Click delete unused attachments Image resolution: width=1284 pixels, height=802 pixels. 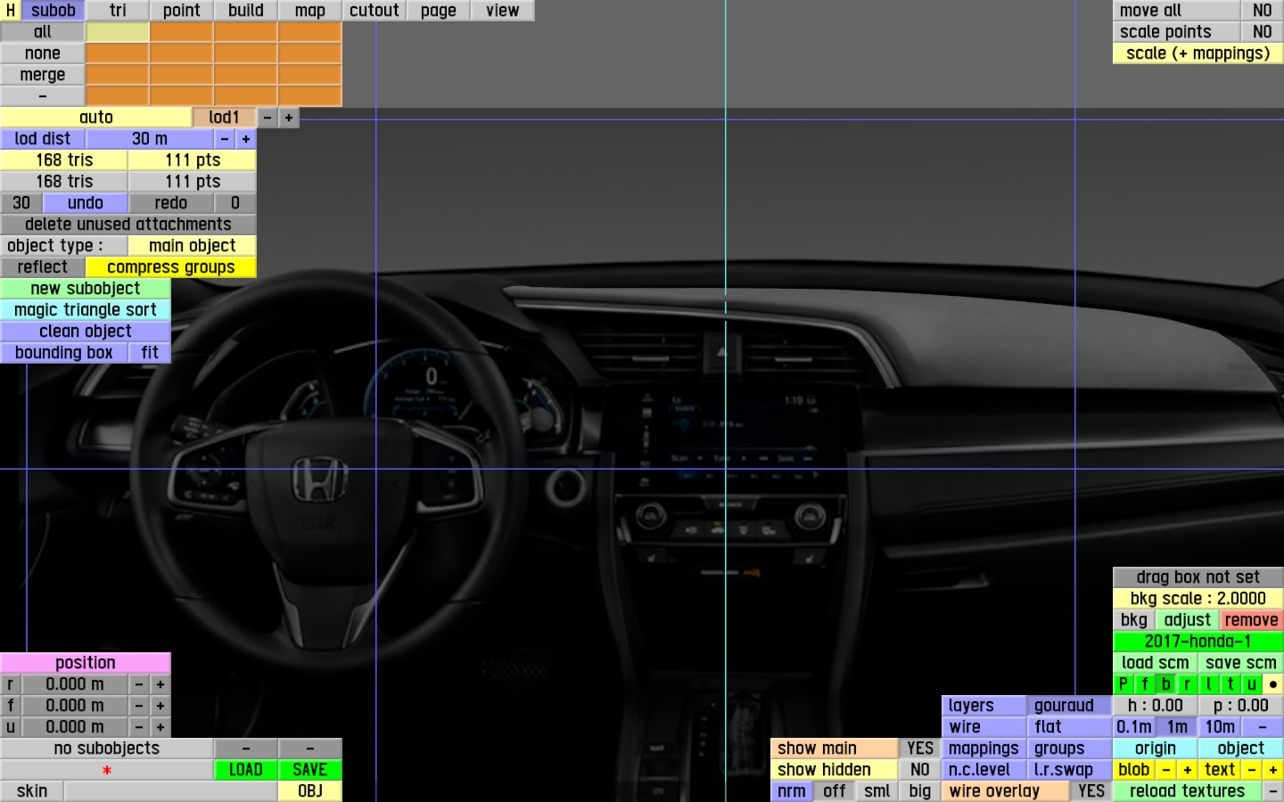(128, 225)
